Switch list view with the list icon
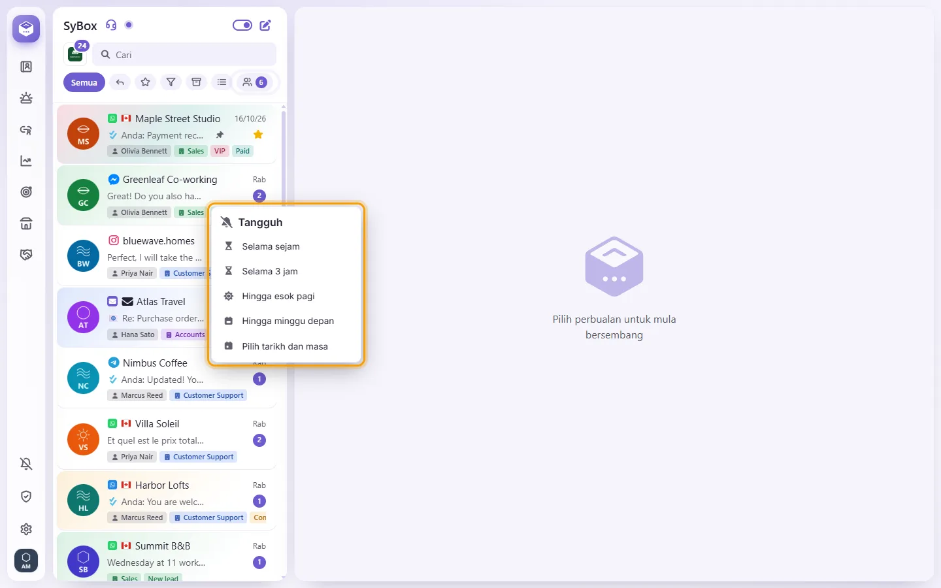The image size is (941, 588). pos(222,82)
